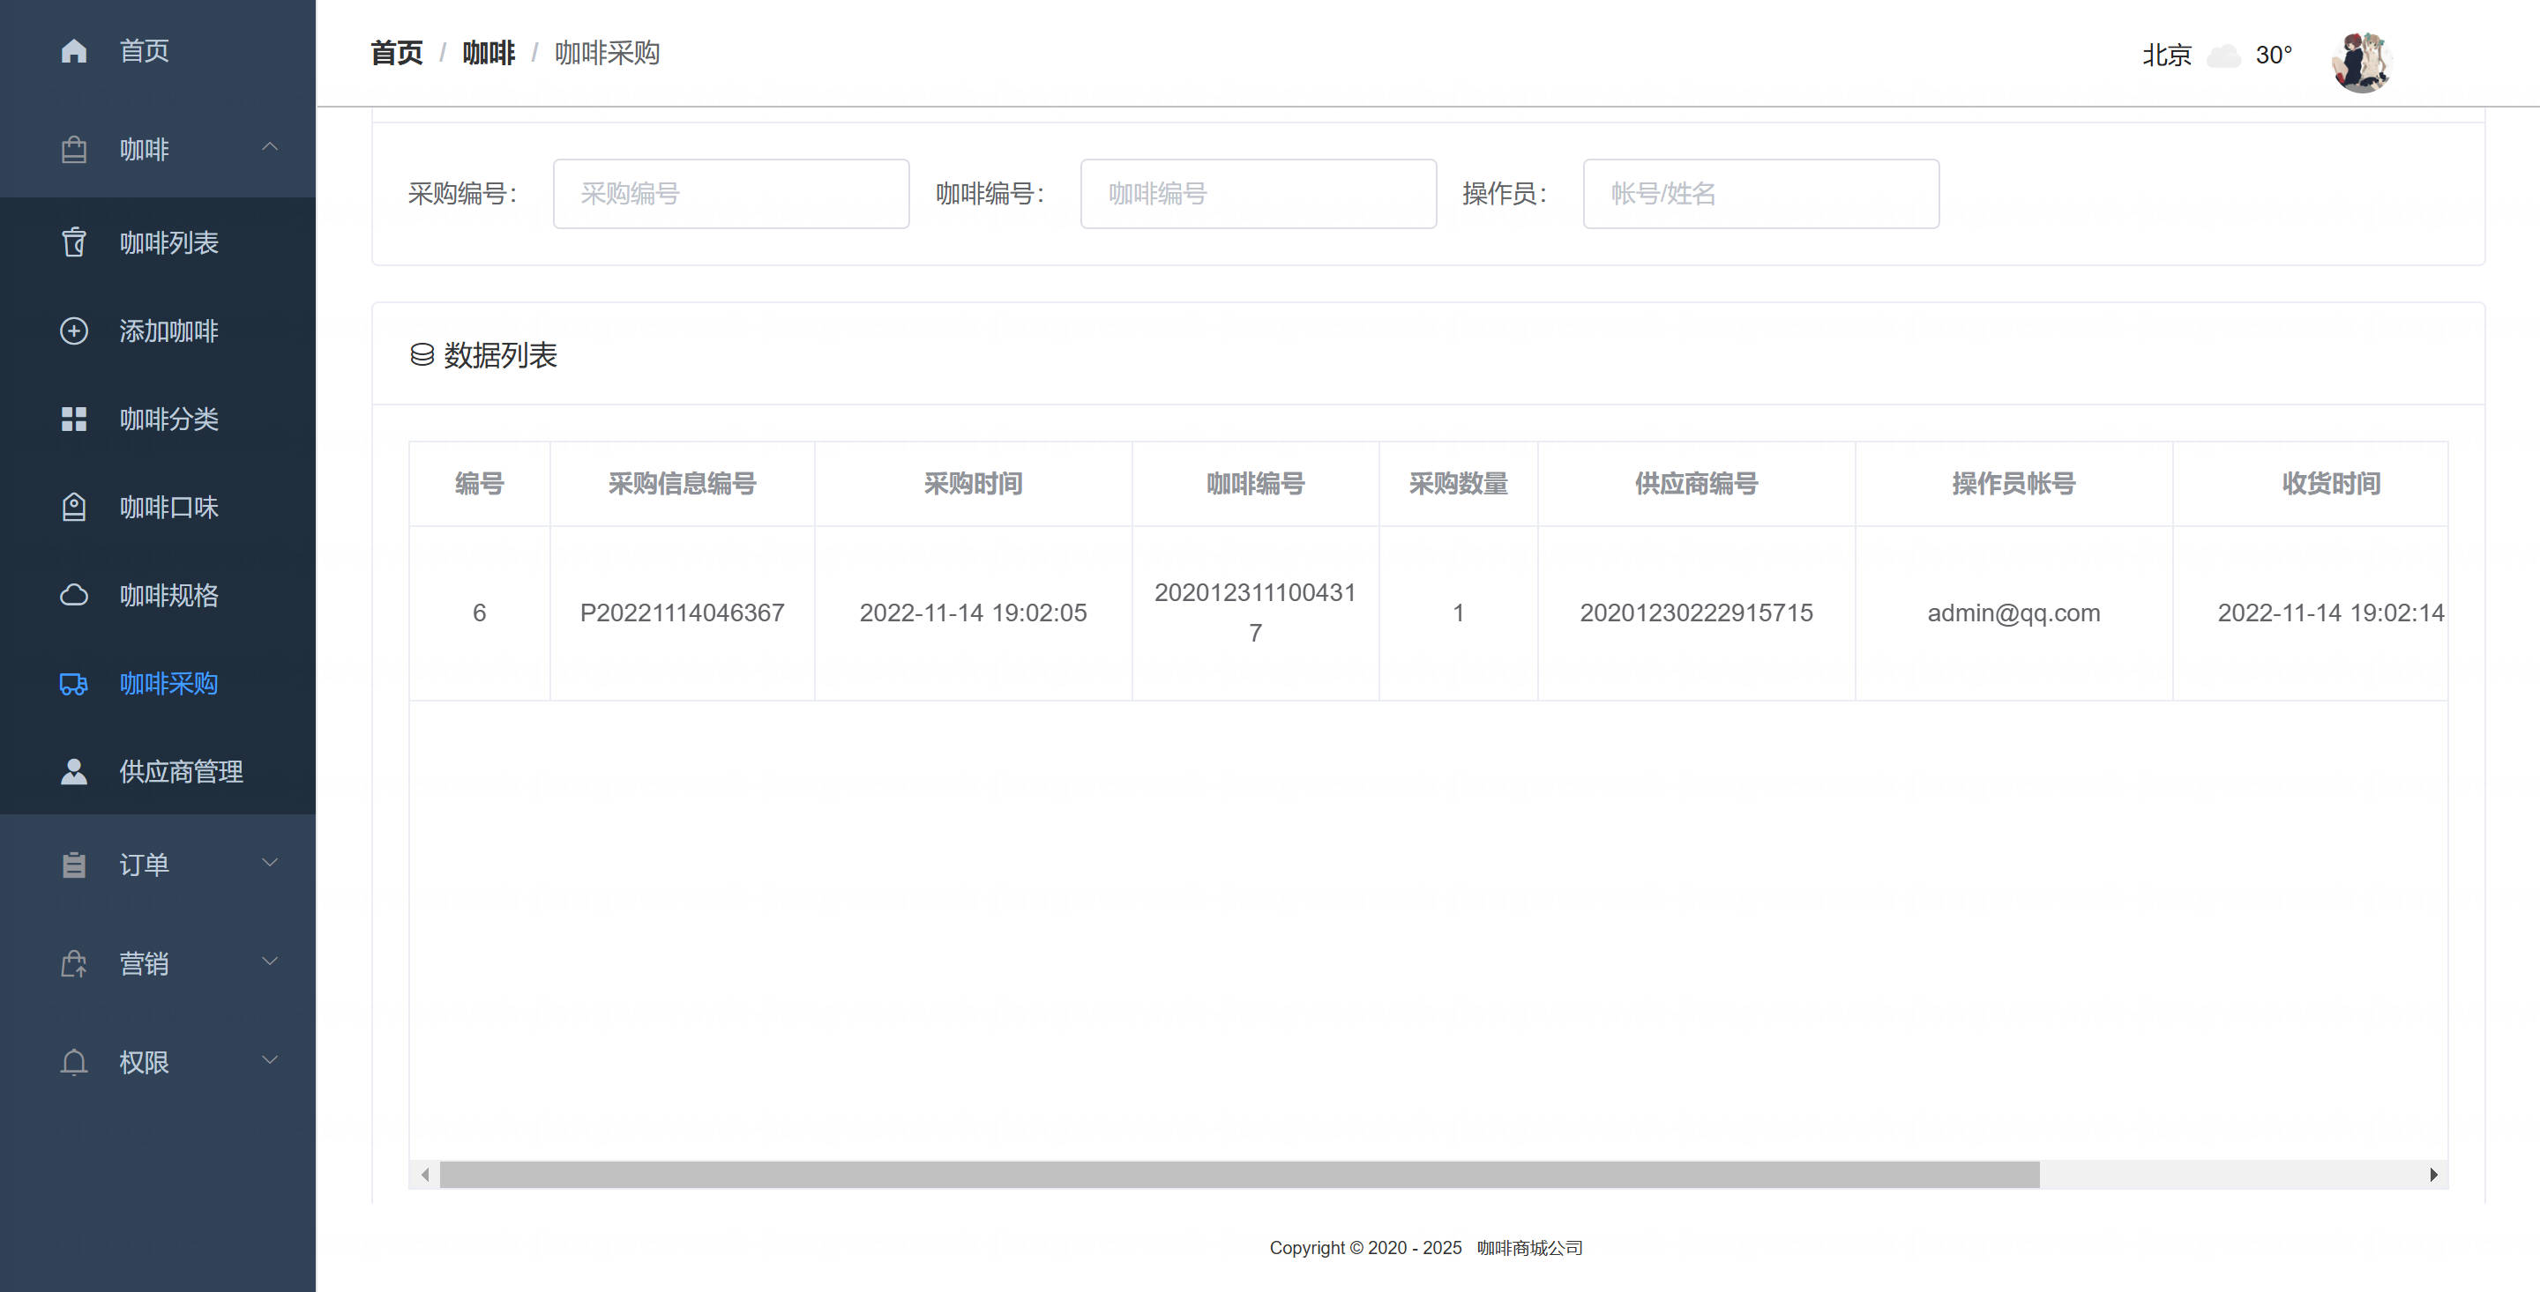This screenshot has width=2540, height=1292.
Task: Select 咖啡采购 menu item
Action: coord(158,684)
